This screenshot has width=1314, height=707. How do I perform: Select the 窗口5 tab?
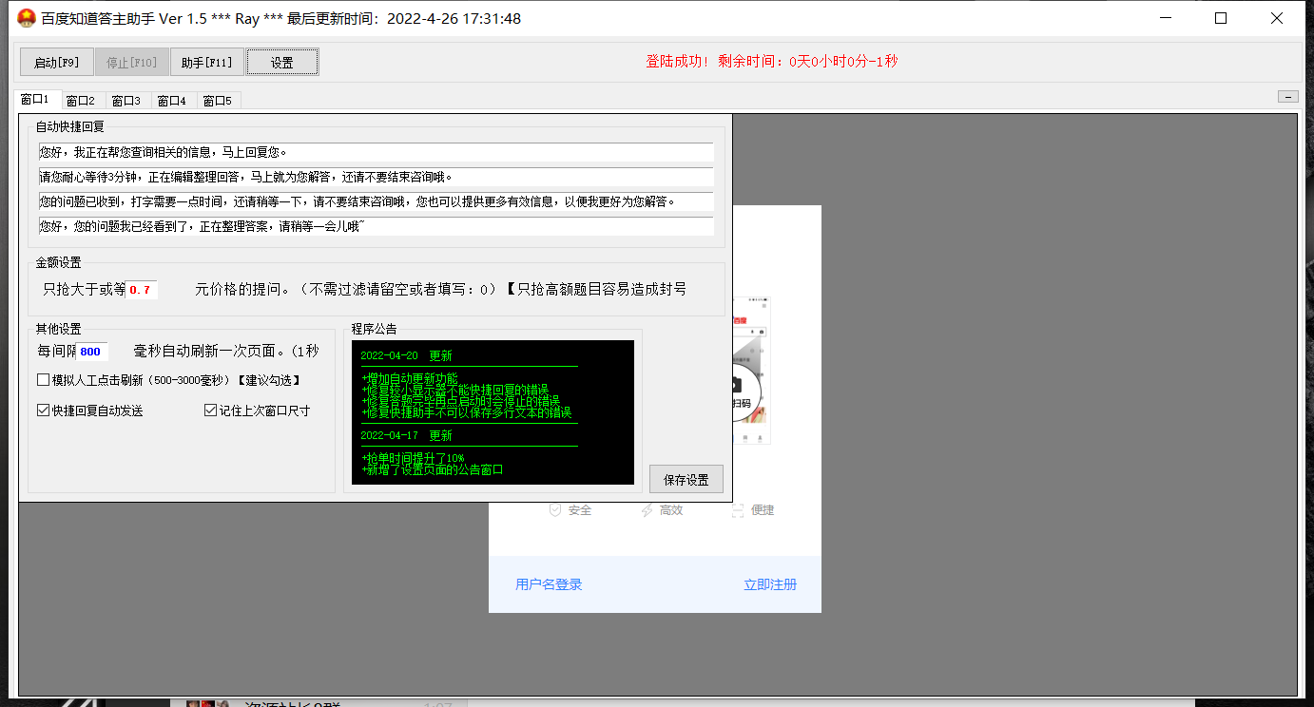click(218, 99)
